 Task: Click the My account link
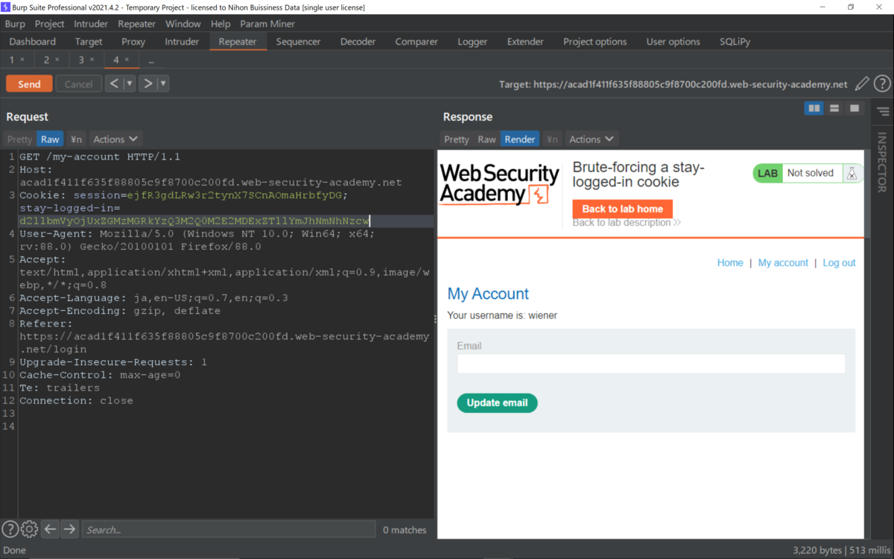tap(783, 262)
